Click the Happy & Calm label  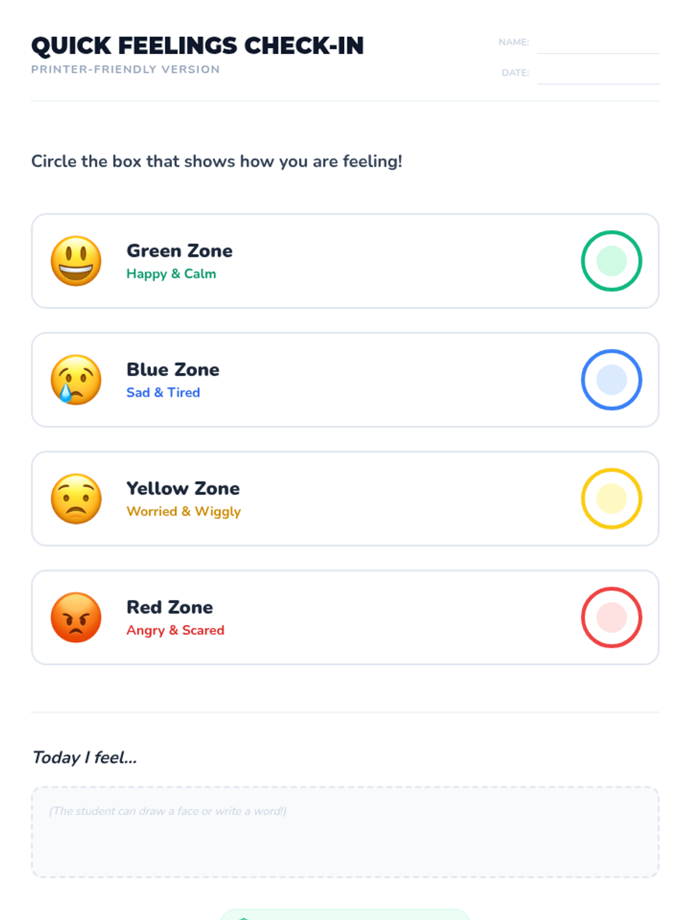tap(171, 274)
